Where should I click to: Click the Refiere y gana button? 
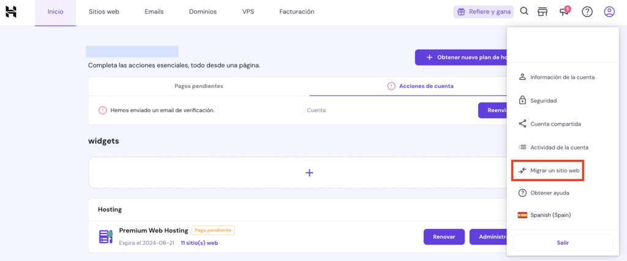[484, 12]
